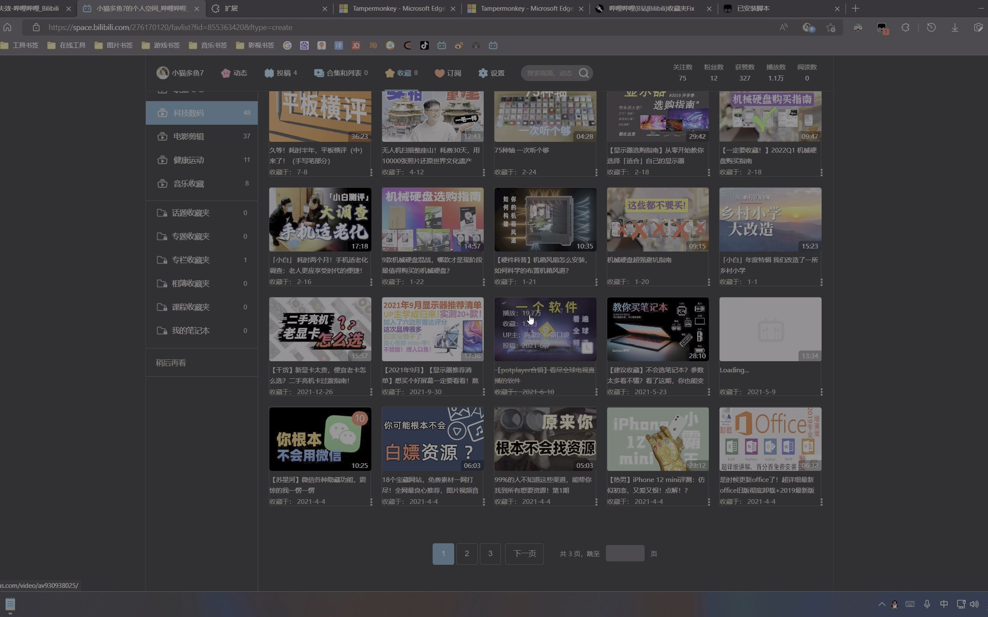
Task: Open the 大调查手机适老化 video thumbnail
Action: point(320,219)
